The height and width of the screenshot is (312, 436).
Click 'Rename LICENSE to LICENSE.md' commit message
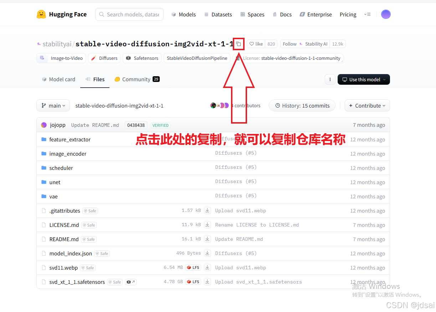click(257, 225)
